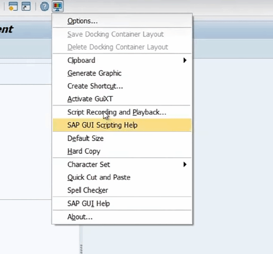Viewport: 273px width, 254px height.
Task: Click the Customize Local Layout monitor icon
Action: [x=58, y=7]
